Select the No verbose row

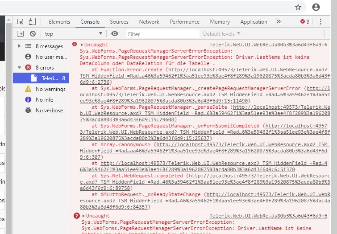click(41, 111)
